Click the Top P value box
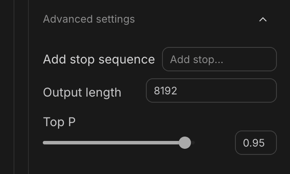 pos(255,143)
